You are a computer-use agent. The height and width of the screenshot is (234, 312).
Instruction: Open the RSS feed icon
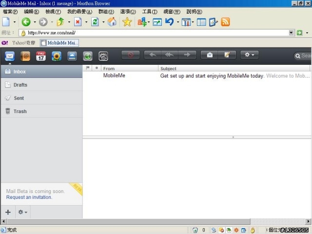(x=225, y=22)
